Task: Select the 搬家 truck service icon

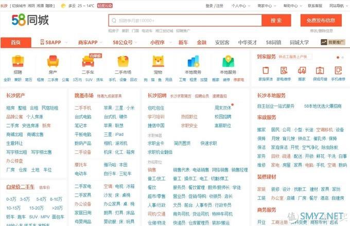Action: 302,71
